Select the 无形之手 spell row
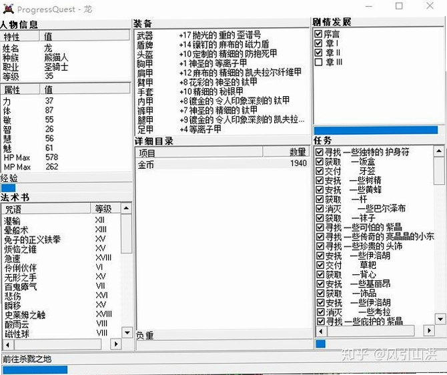 point(61,277)
